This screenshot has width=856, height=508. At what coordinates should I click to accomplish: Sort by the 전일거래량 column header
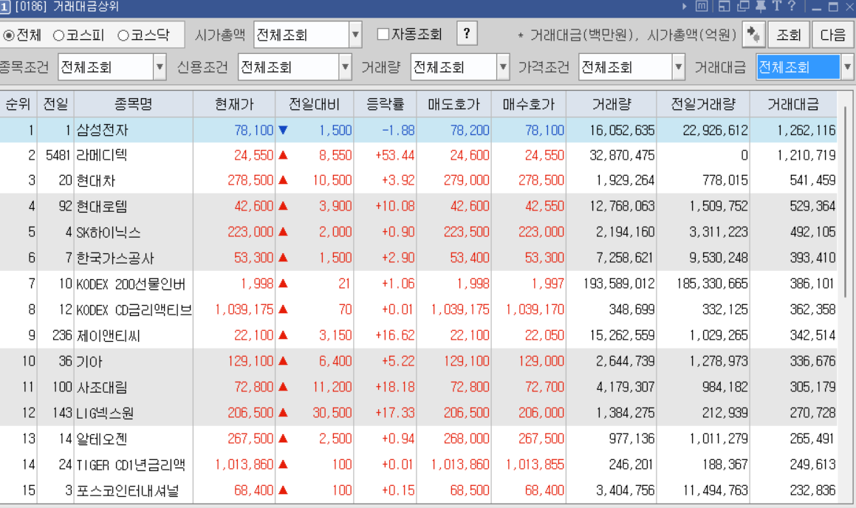pyautogui.click(x=703, y=104)
